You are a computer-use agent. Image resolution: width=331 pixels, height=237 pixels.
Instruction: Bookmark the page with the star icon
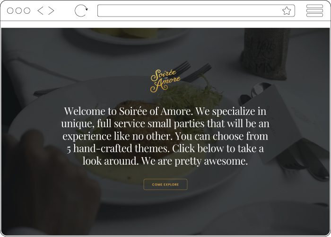(x=287, y=11)
